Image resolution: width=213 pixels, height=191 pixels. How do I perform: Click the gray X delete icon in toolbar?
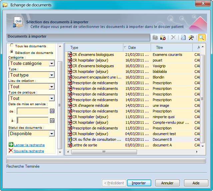[x=173, y=38]
